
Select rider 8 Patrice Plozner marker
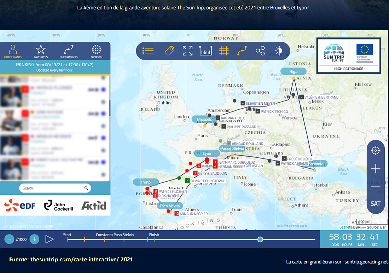pyautogui.click(x=170, y=191)
